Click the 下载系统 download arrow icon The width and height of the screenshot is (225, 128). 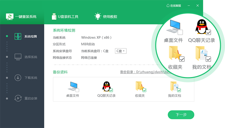(x=18, y=78)
